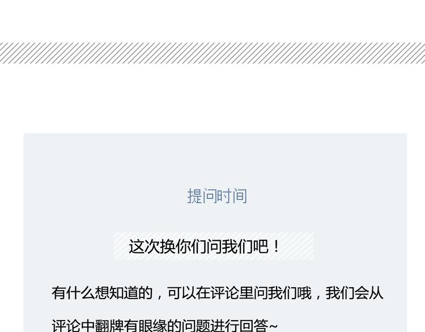Click the diagonal striped divider bar
The image size is (425, 332).
tap(212, 53)
